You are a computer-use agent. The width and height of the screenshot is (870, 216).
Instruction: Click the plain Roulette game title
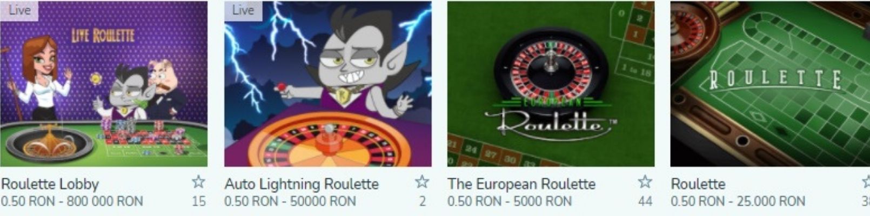click(x=698, y=184)
